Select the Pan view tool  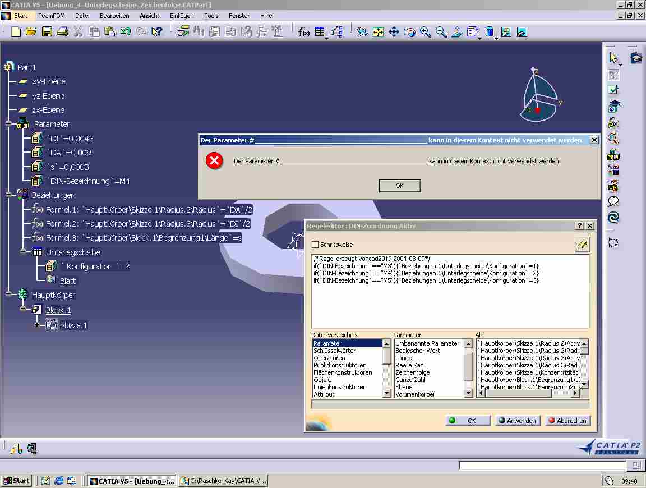(x=394, y=32)
